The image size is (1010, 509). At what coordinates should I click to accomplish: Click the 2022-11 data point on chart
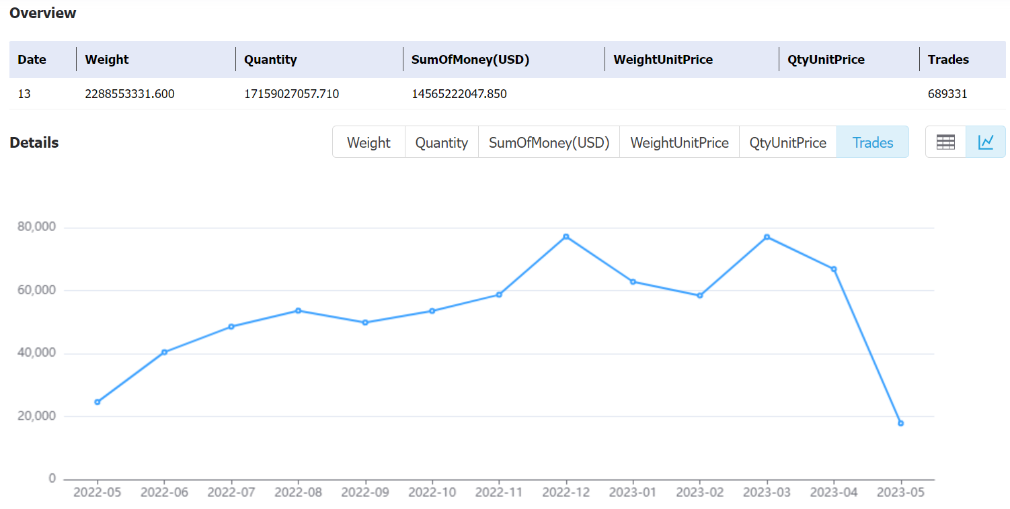[x=499, y=294]
